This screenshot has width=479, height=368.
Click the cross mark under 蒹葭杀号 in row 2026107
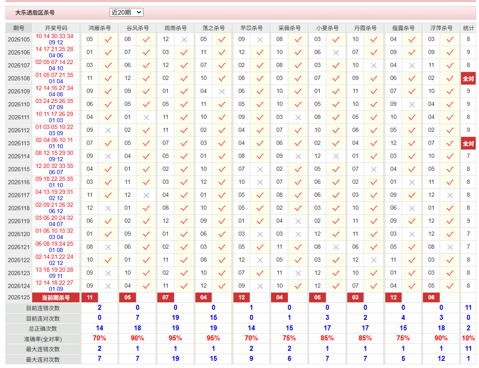412,65
